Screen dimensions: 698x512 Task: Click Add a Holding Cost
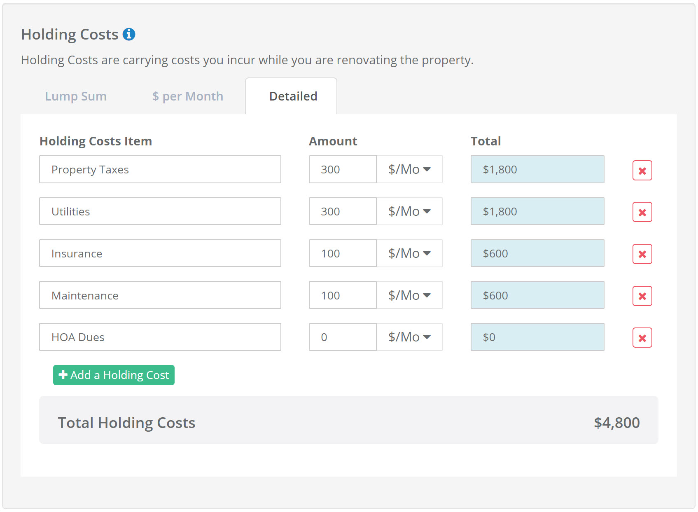coord(113,375)
